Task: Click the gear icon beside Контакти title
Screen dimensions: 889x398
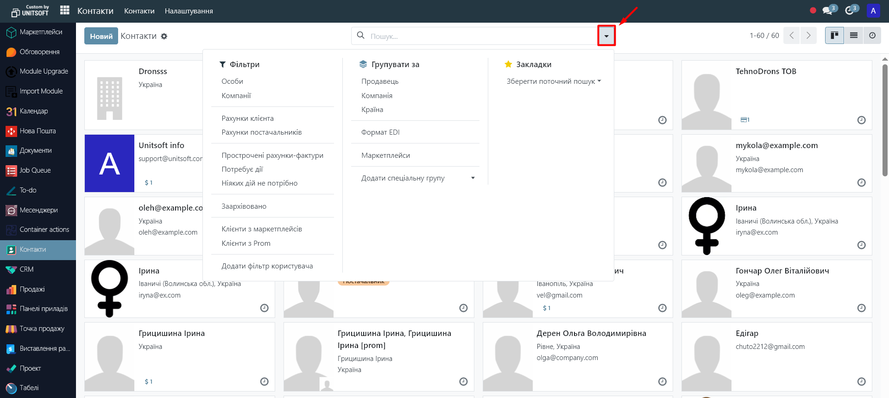Action: pyautogui.click(x=164, y=36)
